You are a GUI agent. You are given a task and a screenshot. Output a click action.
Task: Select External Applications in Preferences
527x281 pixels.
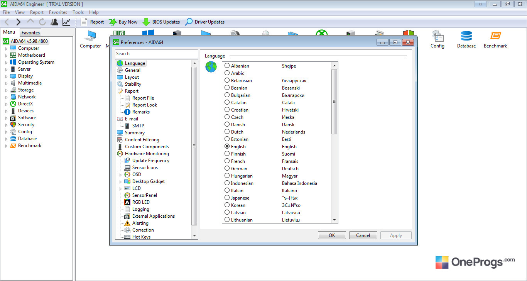tap(153, 216)
